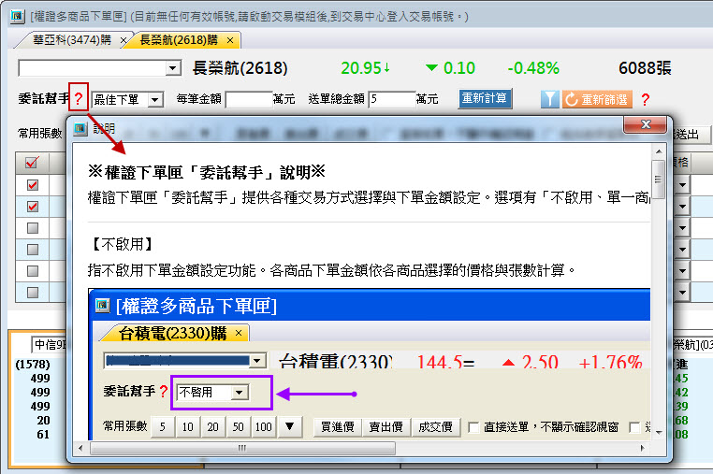Viewport: 713px width, 474px height.
Task: Check the third row checkbox in the table
Action: [x=33, y=228]
